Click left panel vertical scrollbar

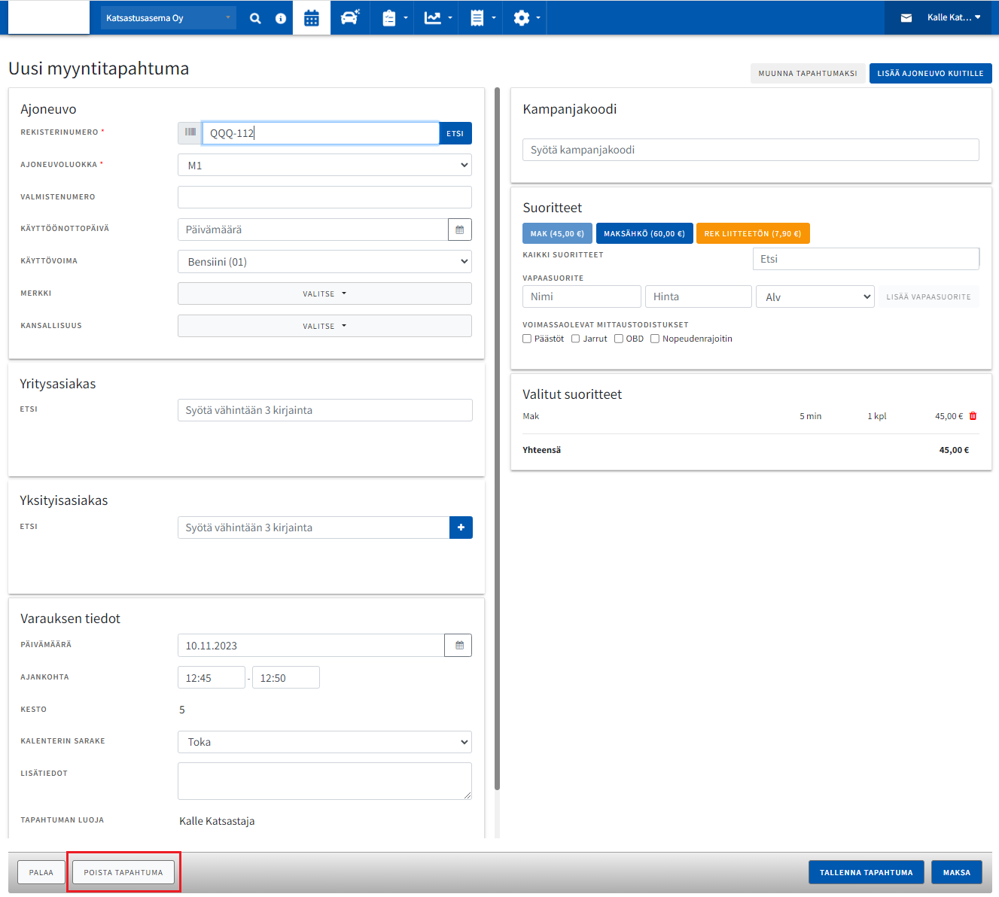pos(497,439)
